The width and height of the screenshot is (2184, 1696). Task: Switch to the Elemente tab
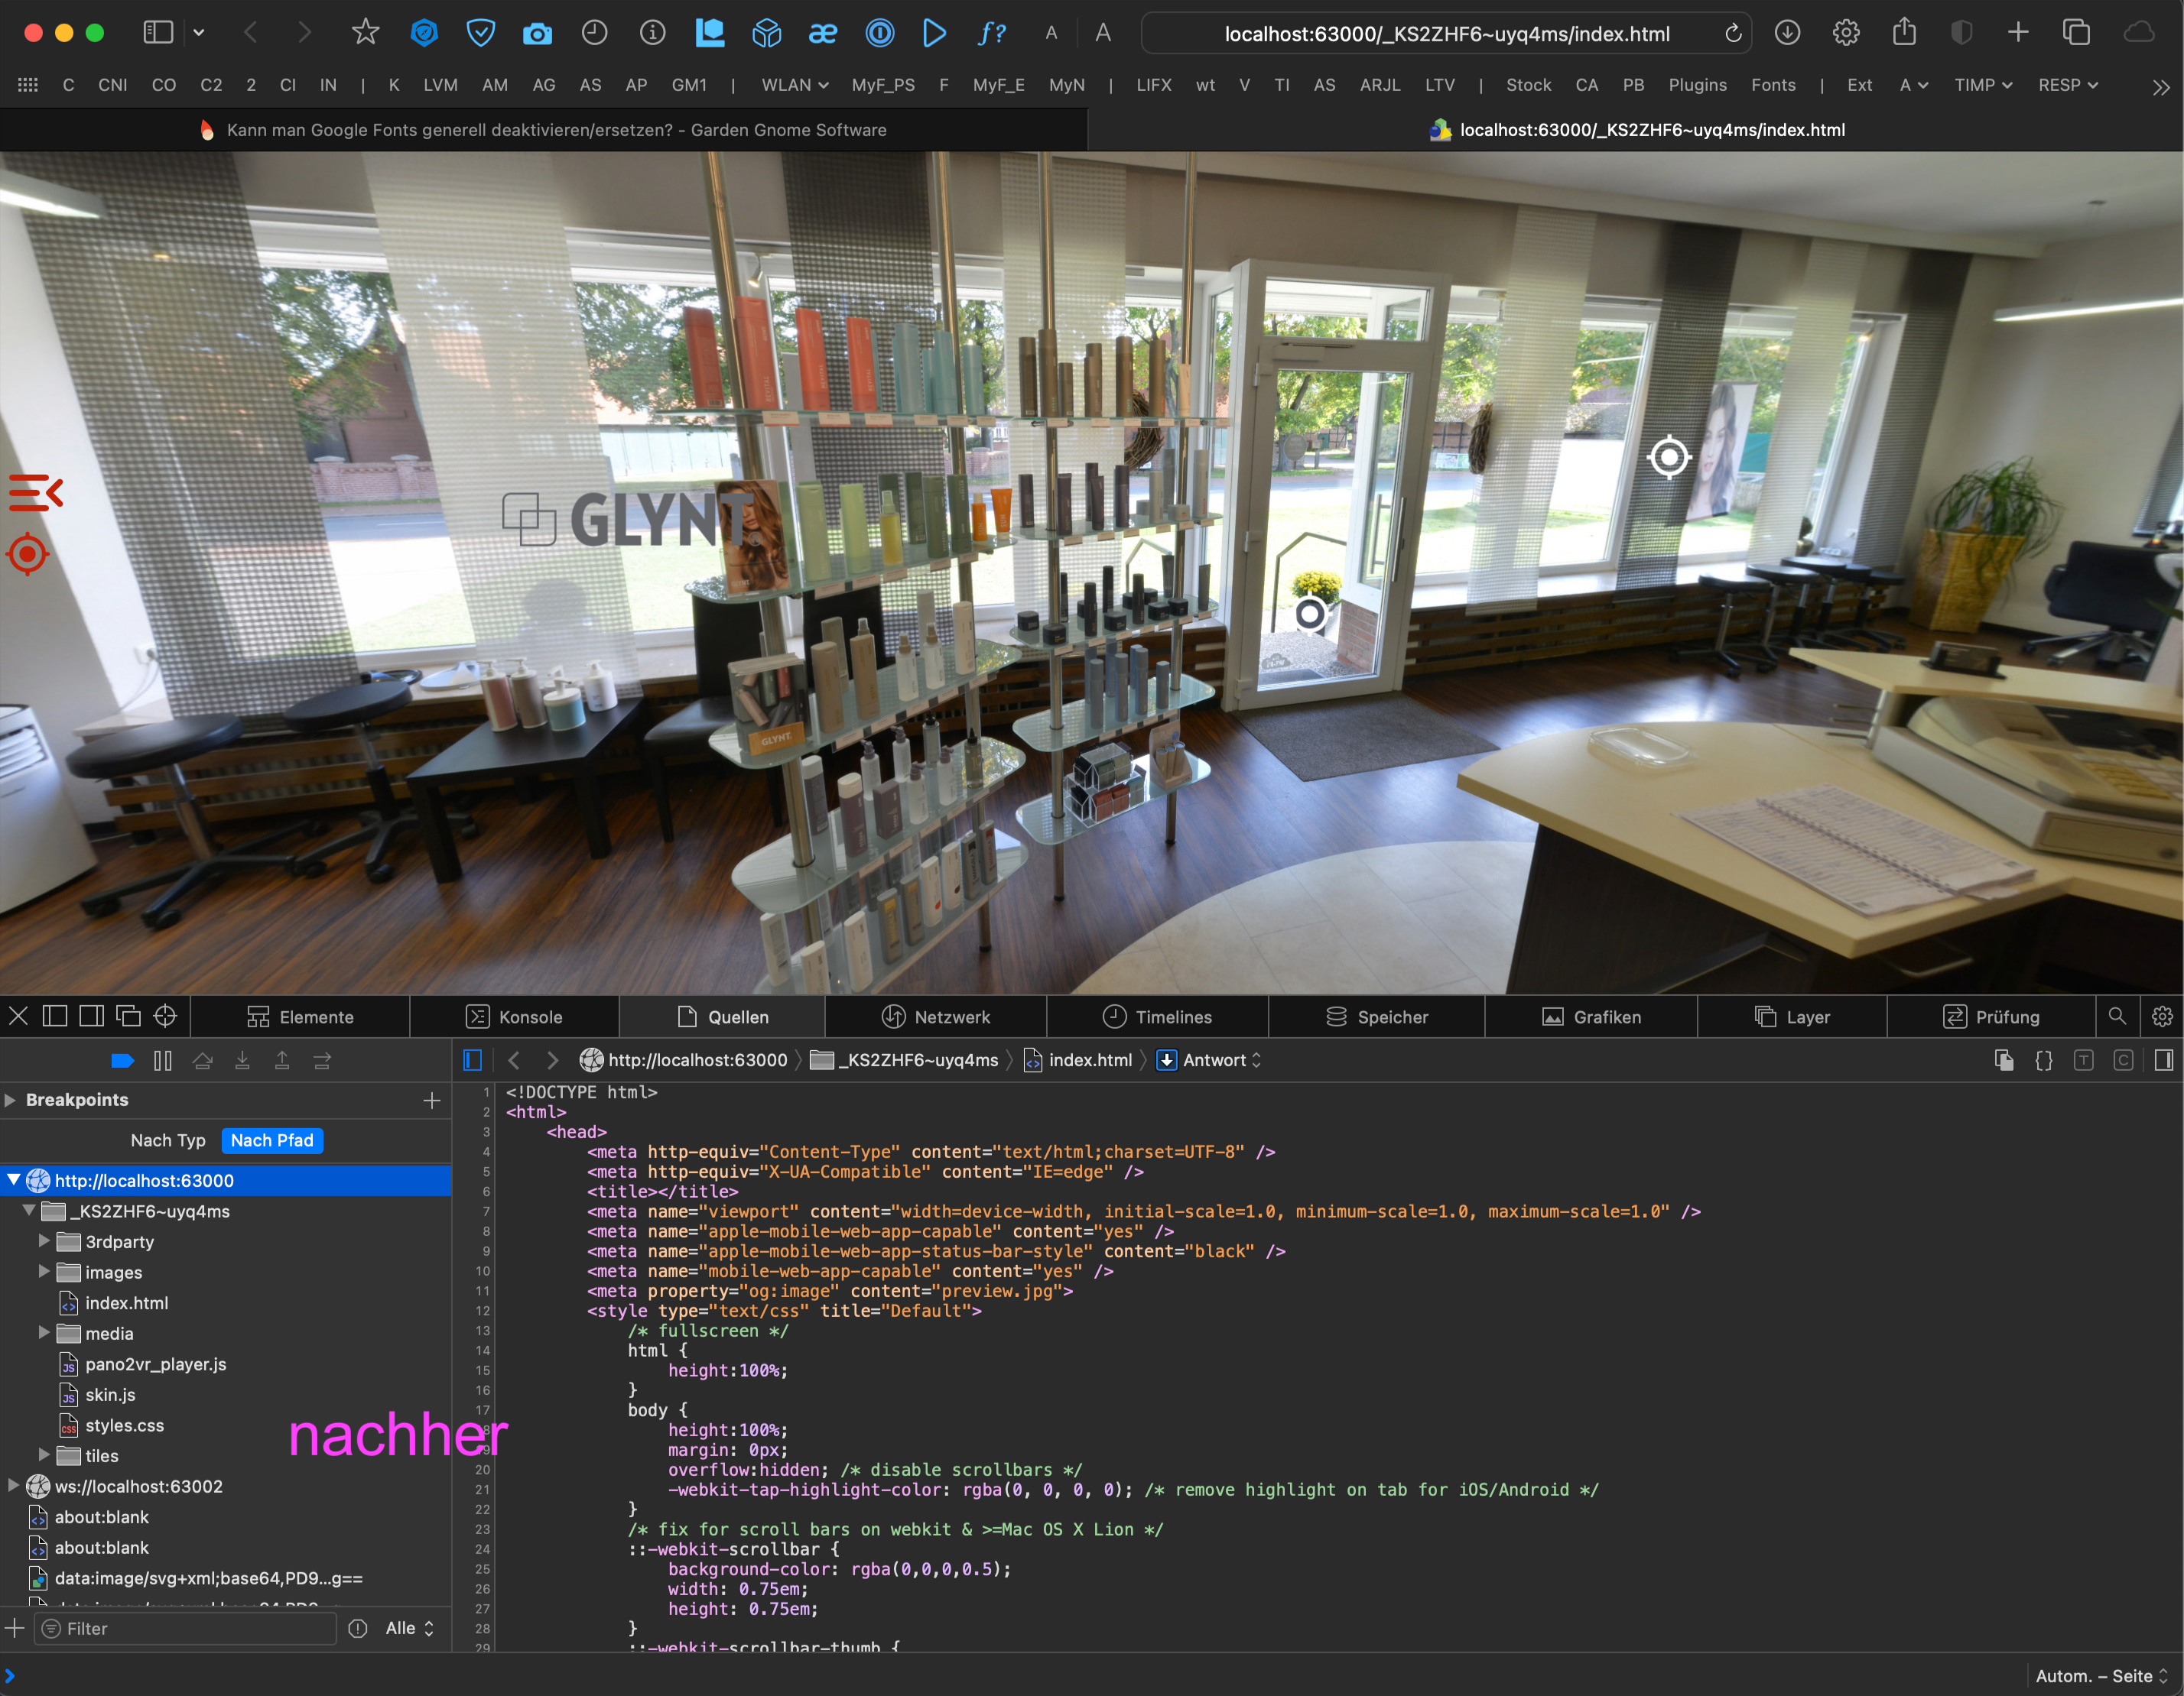[x=300, y=1017]
